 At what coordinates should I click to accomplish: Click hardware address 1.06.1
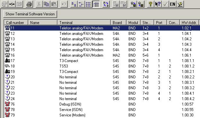pos(186,55)
